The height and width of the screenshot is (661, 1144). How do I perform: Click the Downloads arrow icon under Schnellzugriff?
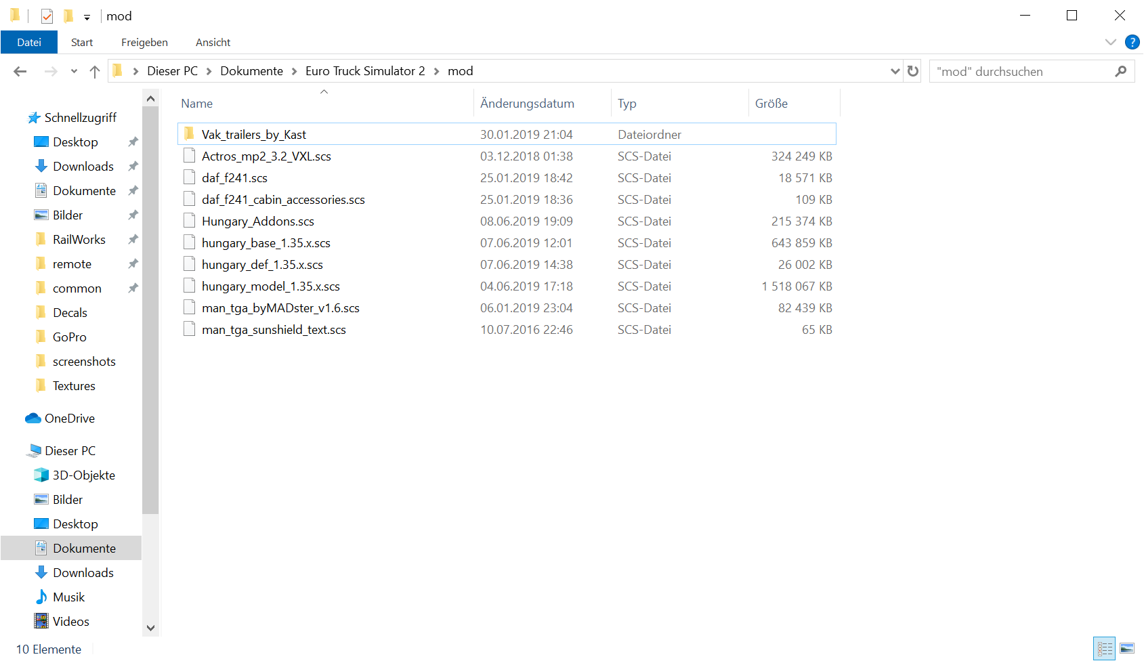[x=41, y=166]
